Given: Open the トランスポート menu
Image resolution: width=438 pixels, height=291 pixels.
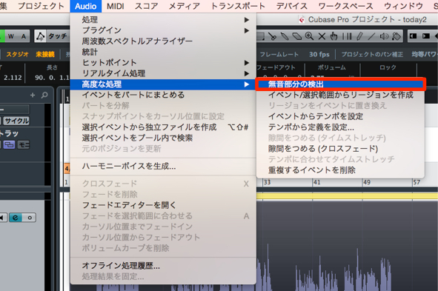Looking at the screenshot, I should click(x=238, y=6).
